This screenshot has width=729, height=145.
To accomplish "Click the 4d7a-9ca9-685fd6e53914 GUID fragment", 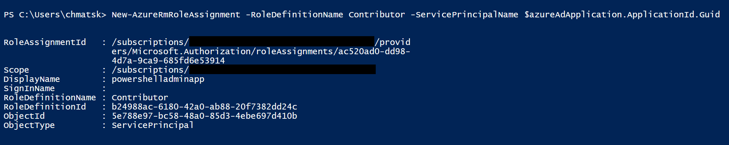I will point(168,61).
